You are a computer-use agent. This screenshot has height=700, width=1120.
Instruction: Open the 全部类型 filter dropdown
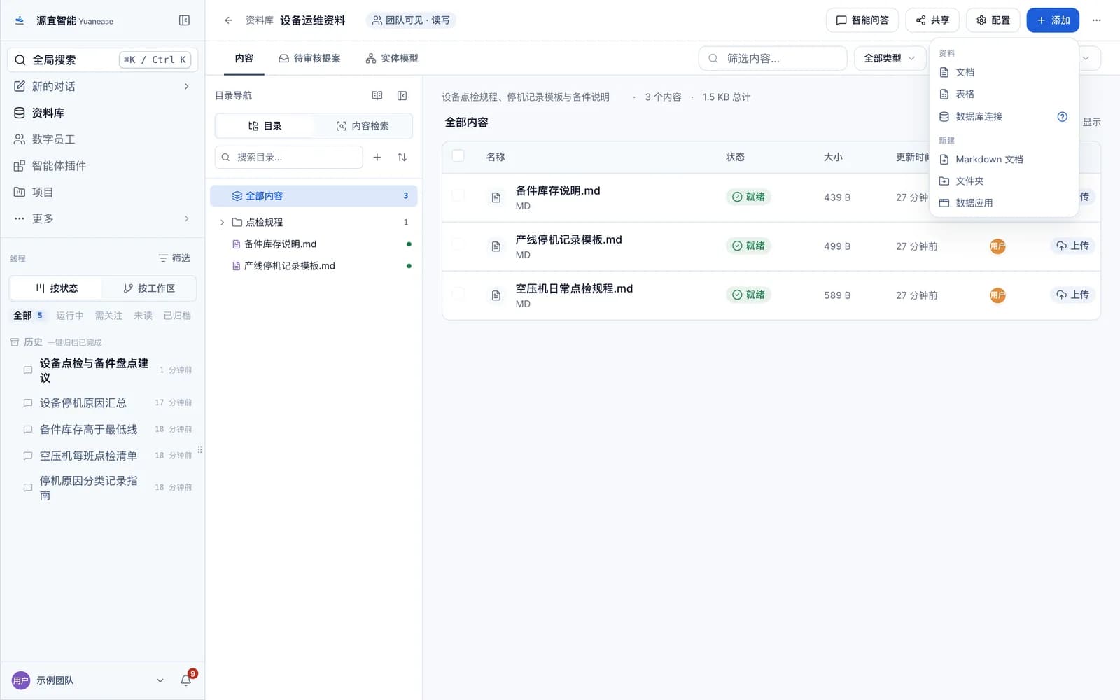pyautogui.click(x=890, y=58)
